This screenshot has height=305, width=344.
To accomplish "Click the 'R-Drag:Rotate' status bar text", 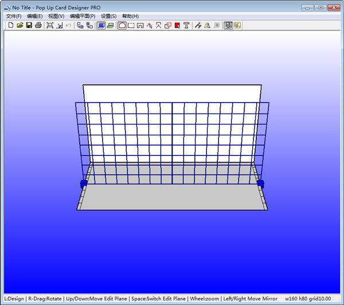I will click(x=45, y=299).
